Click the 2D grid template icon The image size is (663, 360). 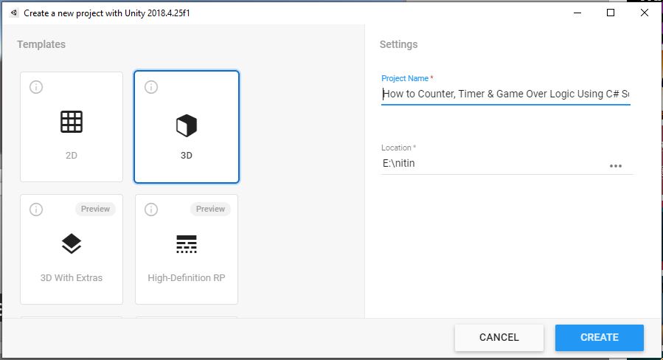point(72,122)
